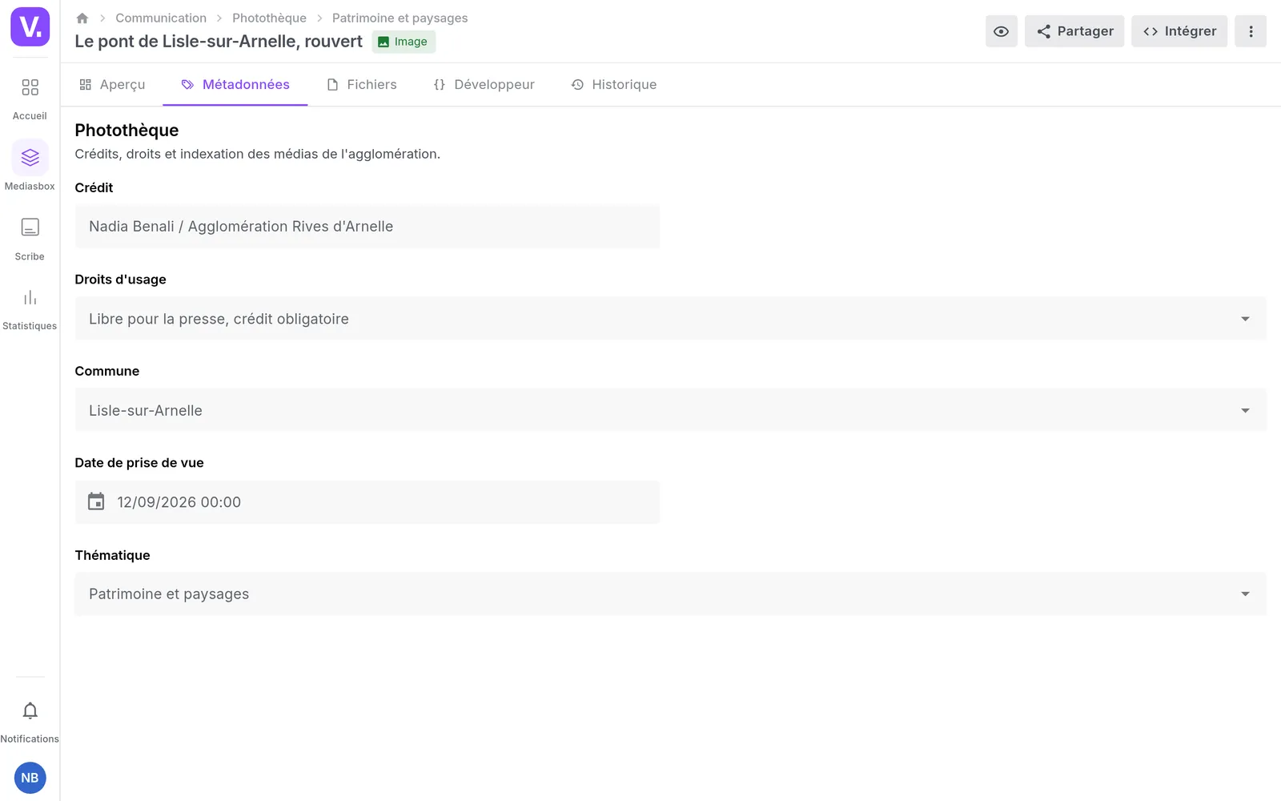This screenshot has height=801, width=1281.
Task: Switch to the Développeur tab
Action: [x=484, y=85]
